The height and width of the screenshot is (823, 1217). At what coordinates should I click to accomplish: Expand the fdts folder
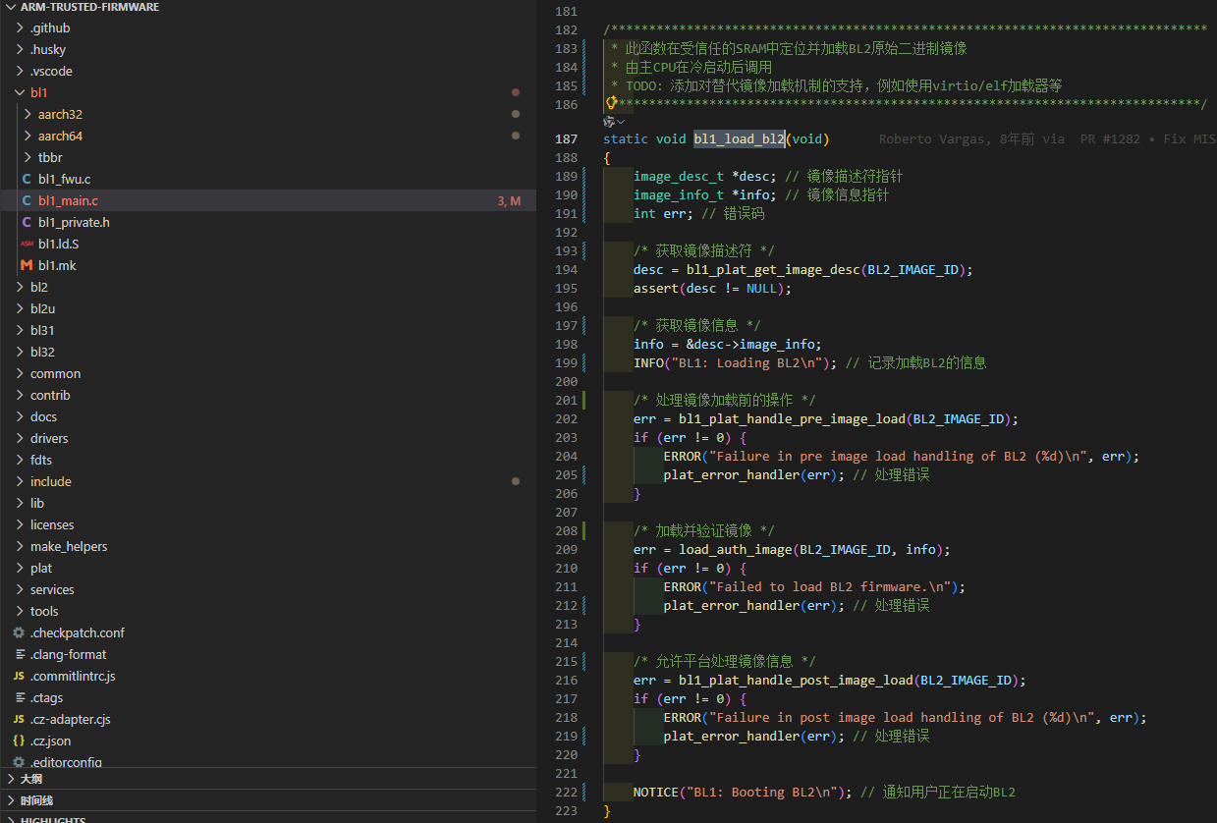21,460
